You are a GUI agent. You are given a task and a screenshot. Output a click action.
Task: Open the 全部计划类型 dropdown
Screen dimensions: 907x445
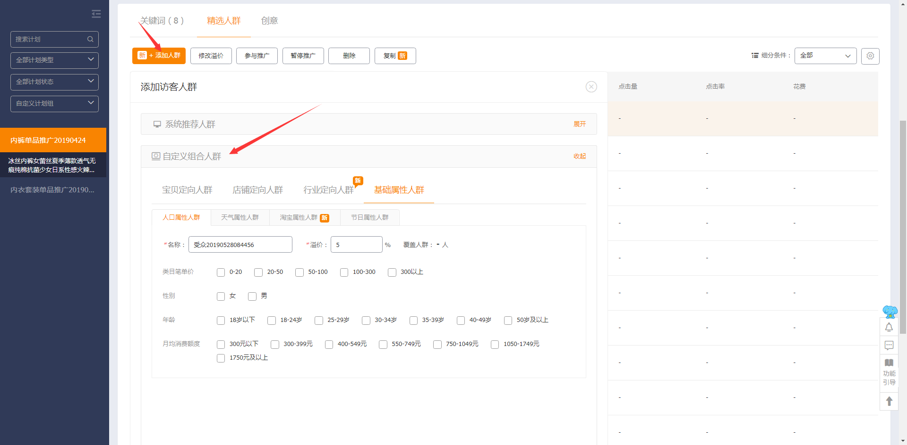(54, 60)
